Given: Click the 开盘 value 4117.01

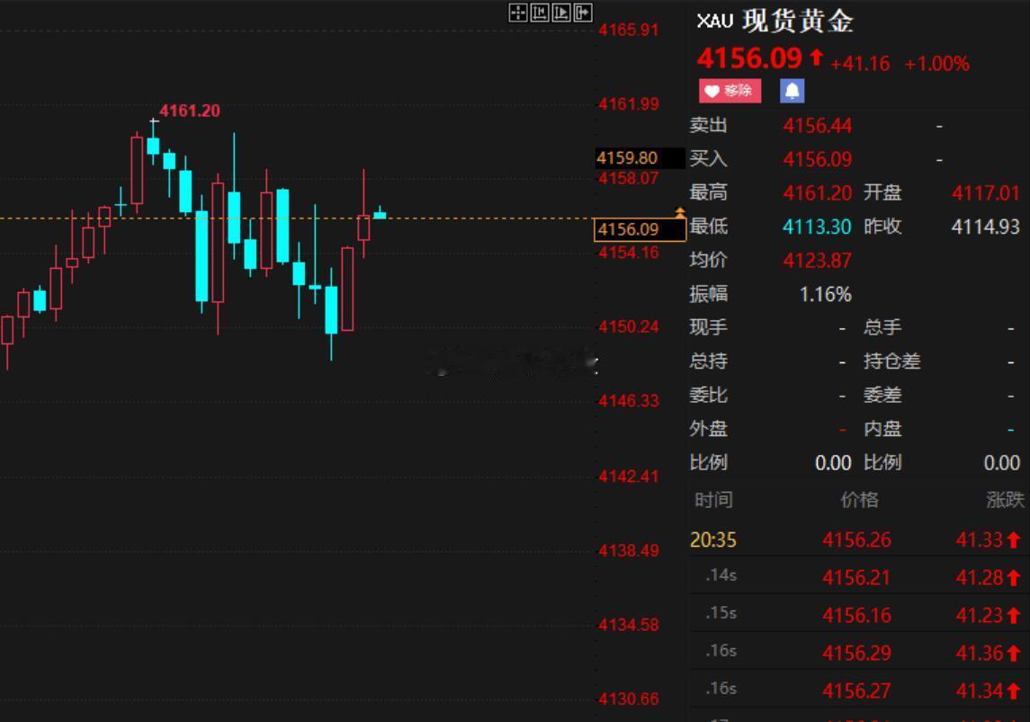Looking at the screenshot, I should 985,193.
